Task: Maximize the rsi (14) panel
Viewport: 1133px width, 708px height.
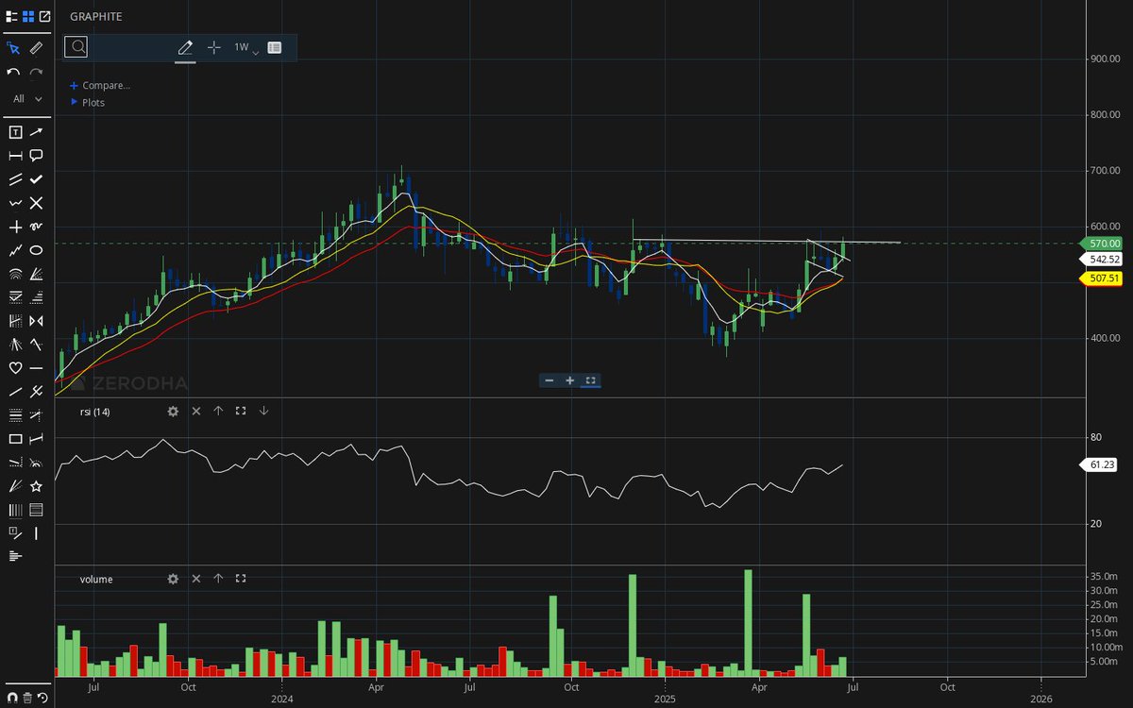Action: click(241, 411)
